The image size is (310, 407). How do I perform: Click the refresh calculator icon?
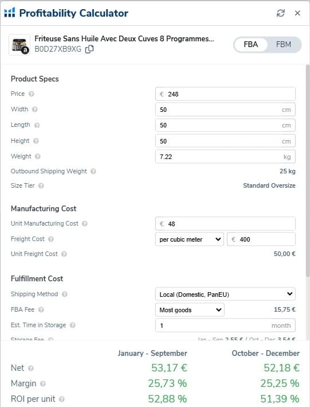(281, 13)
